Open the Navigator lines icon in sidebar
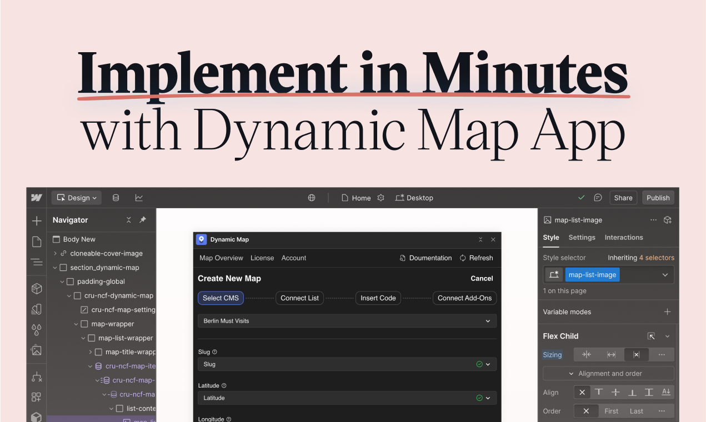 tap(37, 262)
